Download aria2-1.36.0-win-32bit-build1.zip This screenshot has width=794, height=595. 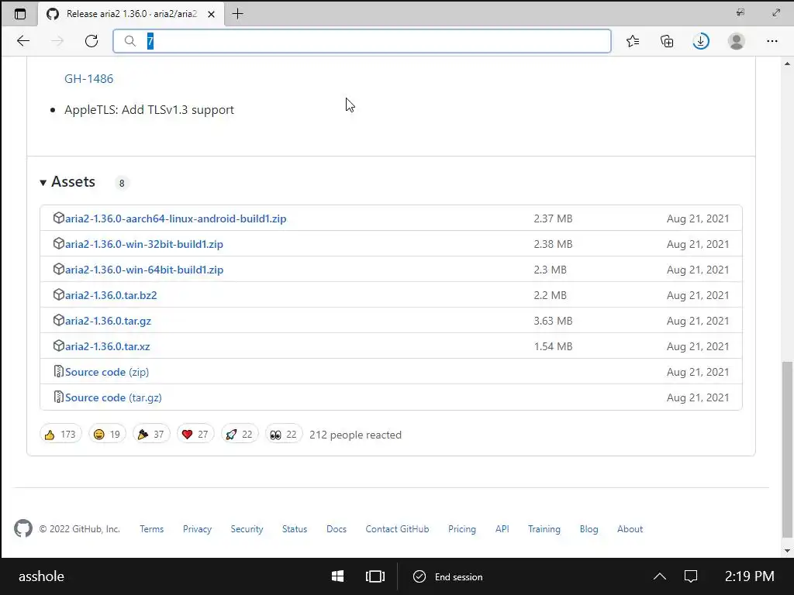pyautogui.click(x=143, y=244)
